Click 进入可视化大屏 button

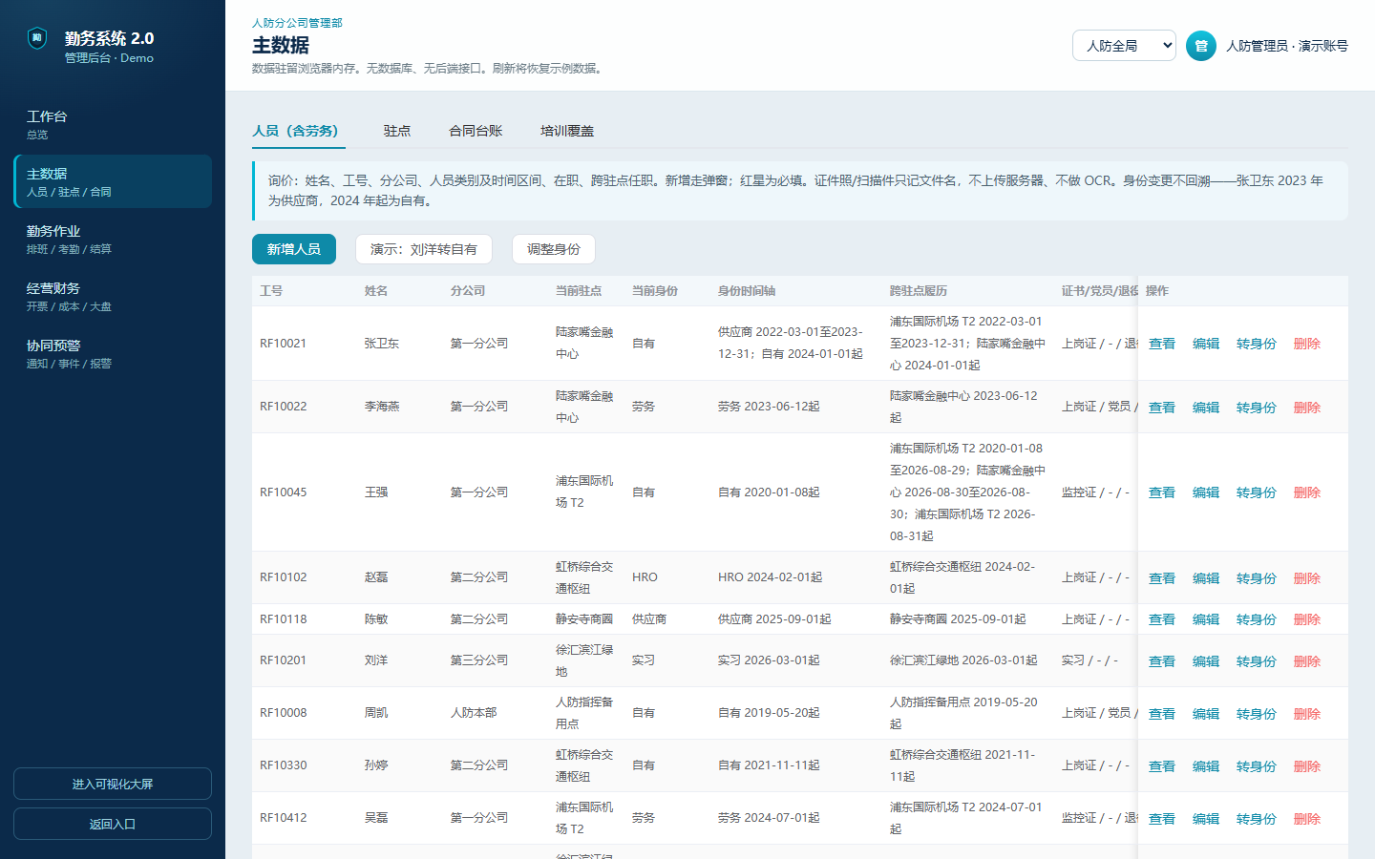click(113, 784)
